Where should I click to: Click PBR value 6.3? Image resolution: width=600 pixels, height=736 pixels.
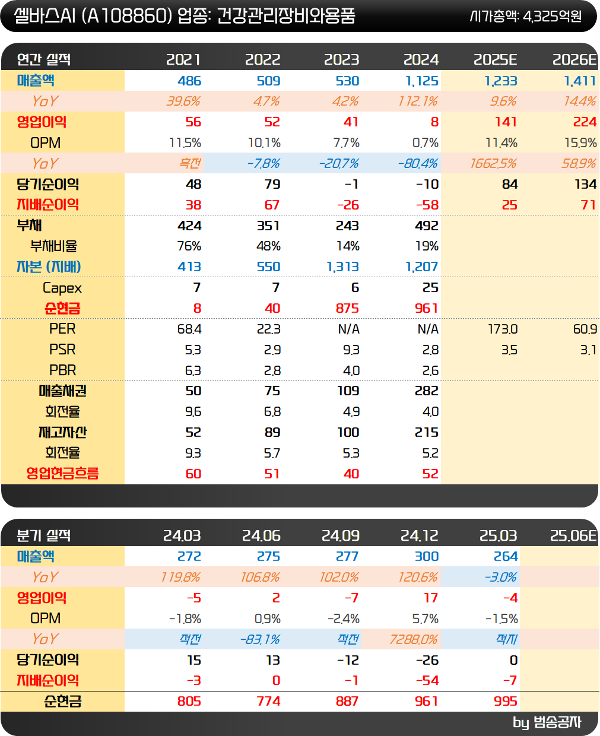point(193,370)
